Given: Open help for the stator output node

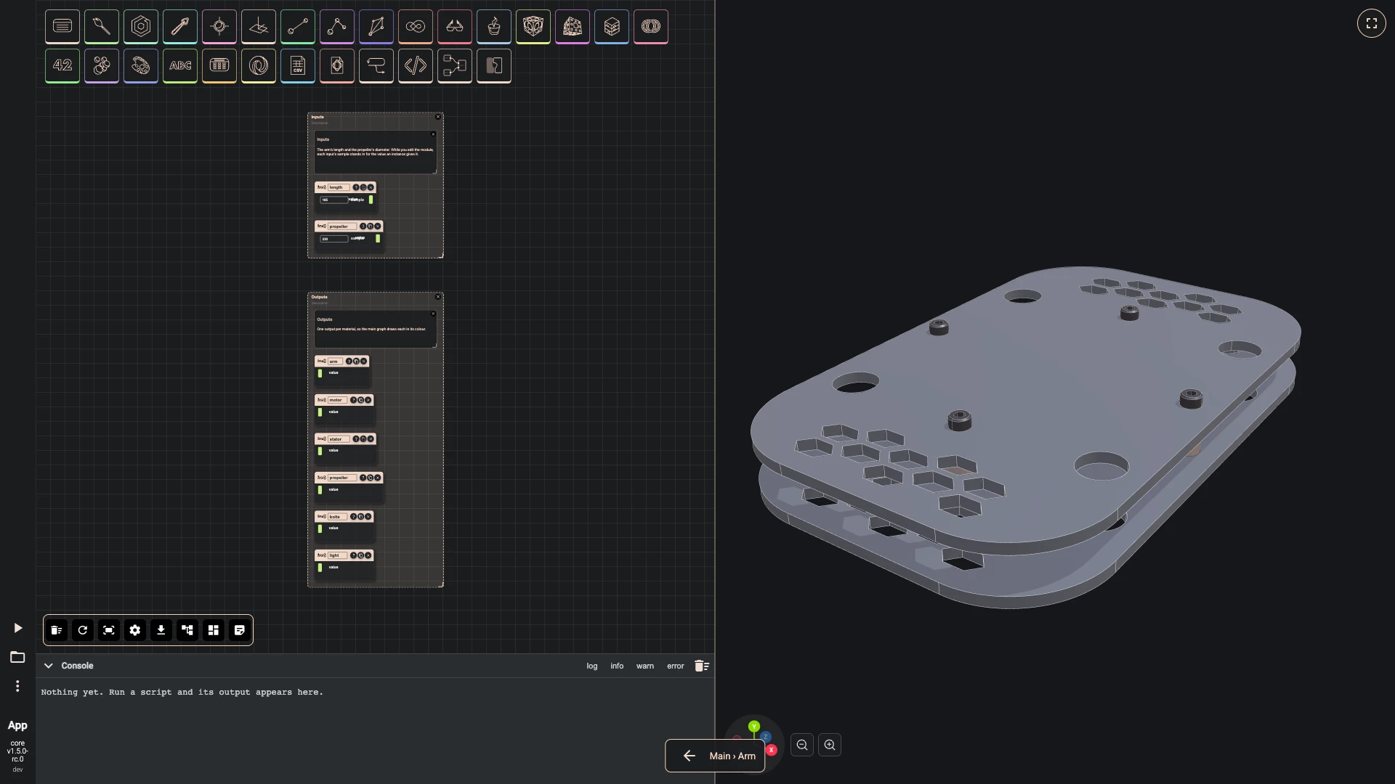Looking at the screenshot, I should pos(356,439).
